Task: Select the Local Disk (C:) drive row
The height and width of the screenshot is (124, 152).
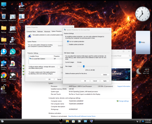Action: point(46,59)
